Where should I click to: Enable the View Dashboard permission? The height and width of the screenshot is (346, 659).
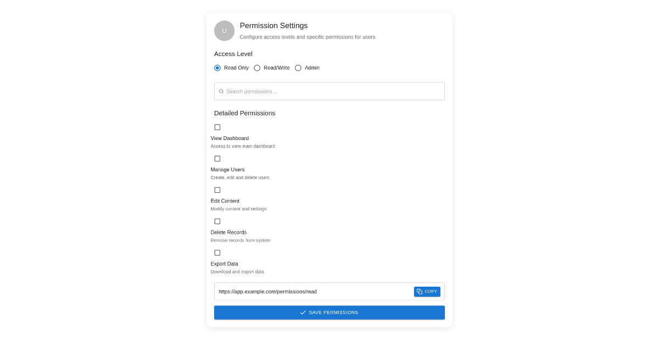[x=217, y=127]
